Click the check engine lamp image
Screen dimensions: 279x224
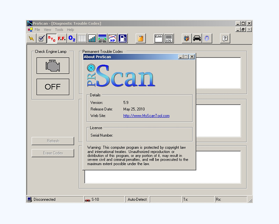[53, 66]
